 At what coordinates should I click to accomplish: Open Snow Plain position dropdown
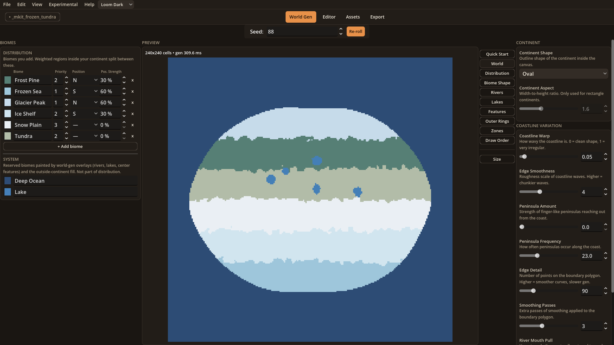pos(85,125)
